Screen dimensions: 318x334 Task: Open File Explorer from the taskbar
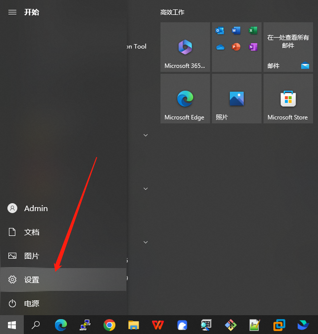click(x=134, y=325)
